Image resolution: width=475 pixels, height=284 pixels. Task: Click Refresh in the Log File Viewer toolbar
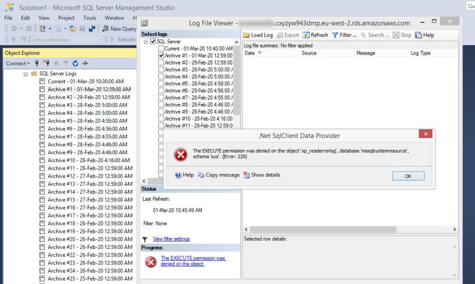[315, 35]
